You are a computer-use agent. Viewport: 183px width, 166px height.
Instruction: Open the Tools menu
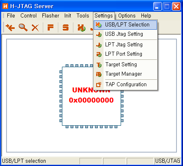(83, 15)
